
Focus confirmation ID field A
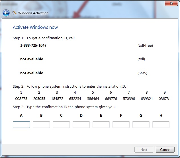pos(21,124)
